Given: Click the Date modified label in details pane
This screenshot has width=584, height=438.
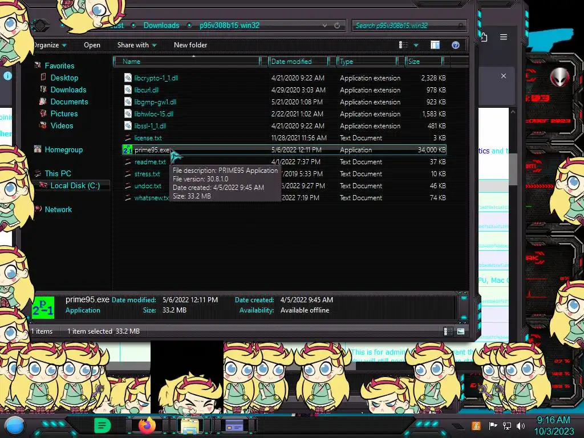Looking at the screenshot, I should [133, 300].
